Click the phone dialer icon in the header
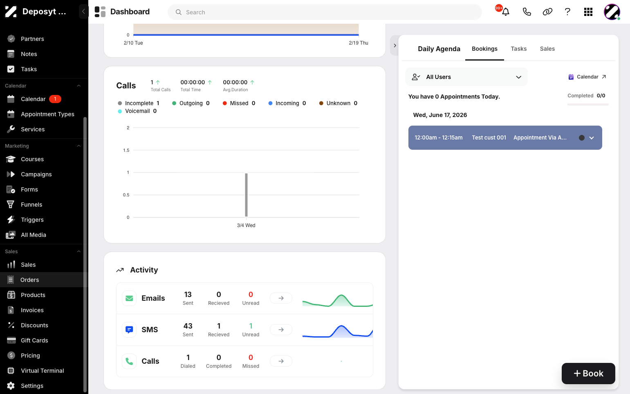The image size is (630, 394). pos(527,12)
